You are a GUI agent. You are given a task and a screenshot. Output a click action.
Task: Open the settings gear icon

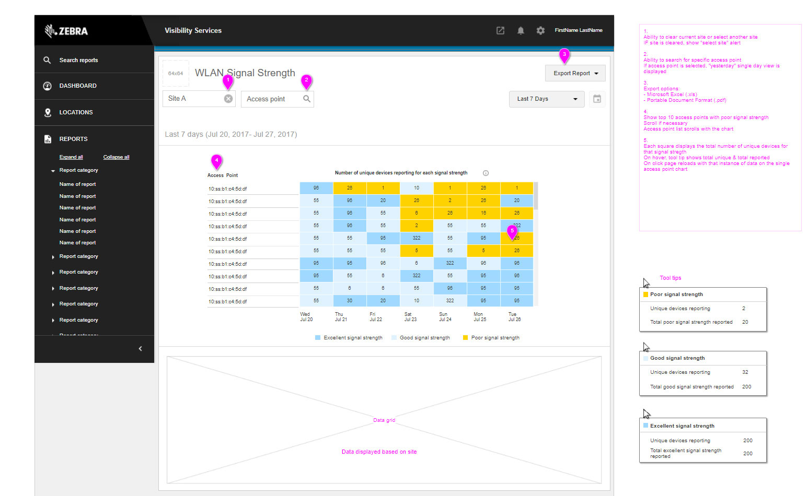pyautogui.click(x=540, y=31)
